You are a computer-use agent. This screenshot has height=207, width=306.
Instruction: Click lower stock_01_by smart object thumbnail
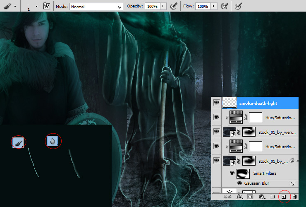229,161
